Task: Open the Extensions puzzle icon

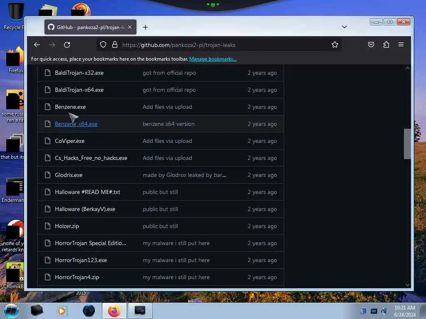Action: click(x=386, y=44)
